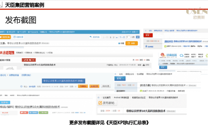Click the page number input box
The height and width of the screenshot is (131, 208).
click(128, 37)
